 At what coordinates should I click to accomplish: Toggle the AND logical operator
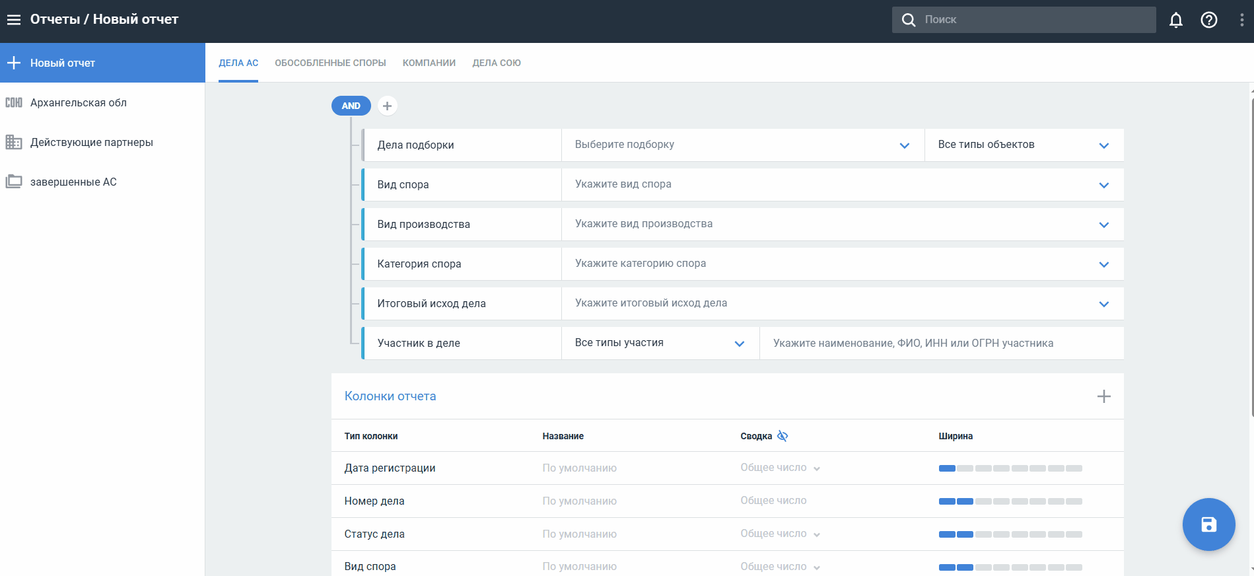coord(351,106)
